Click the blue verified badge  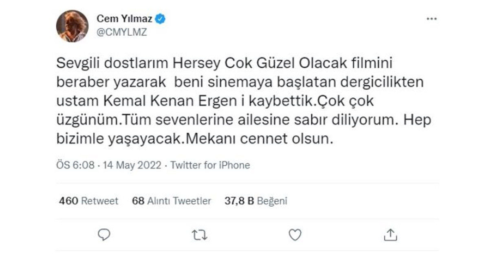coord(160,19)
